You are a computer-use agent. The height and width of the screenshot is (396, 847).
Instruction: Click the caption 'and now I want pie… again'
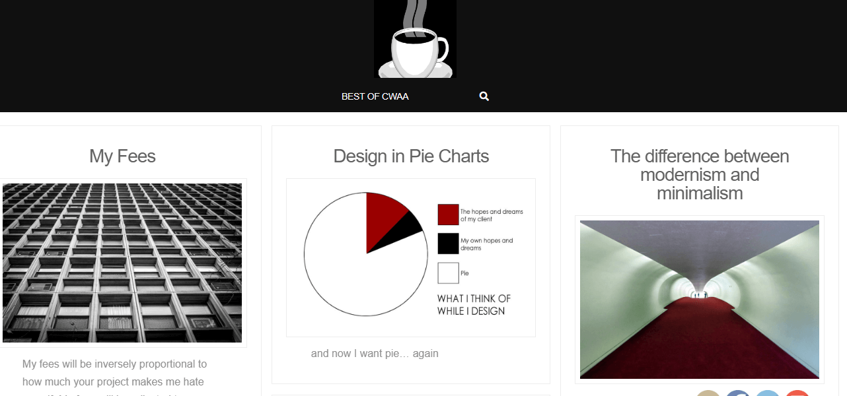pyautogui.click(x=375, y=354)
